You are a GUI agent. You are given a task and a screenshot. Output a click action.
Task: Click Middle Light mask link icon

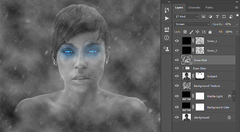click(193, 96)
